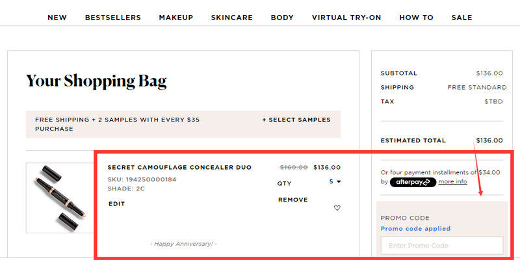Click + SELECT SAMPLES link
This screenshot has width=520, height=260.
[296, 120]
